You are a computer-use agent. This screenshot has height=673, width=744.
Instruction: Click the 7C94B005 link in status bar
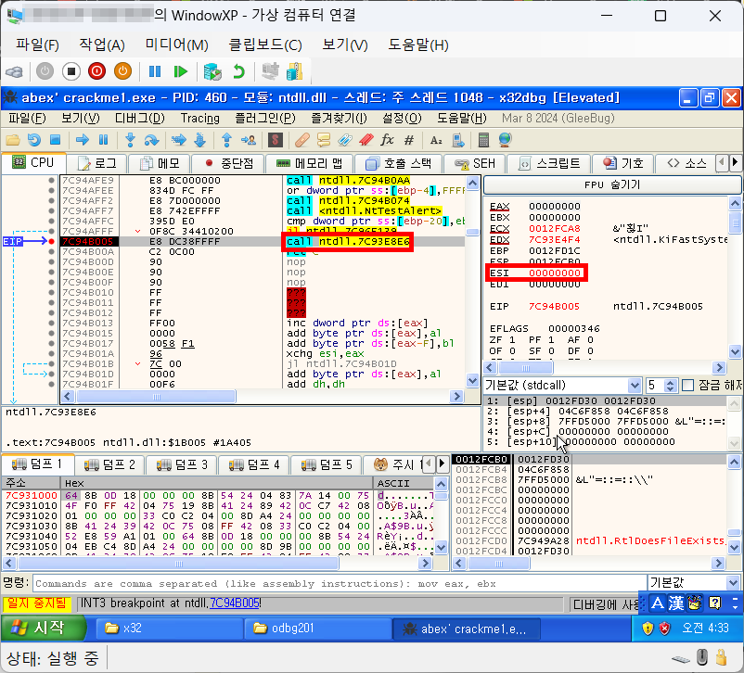pyautogui.click(x=235, y=603)
